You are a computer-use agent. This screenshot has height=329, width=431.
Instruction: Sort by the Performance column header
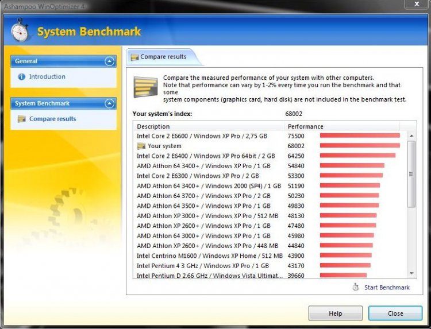[x=342, y=126]
